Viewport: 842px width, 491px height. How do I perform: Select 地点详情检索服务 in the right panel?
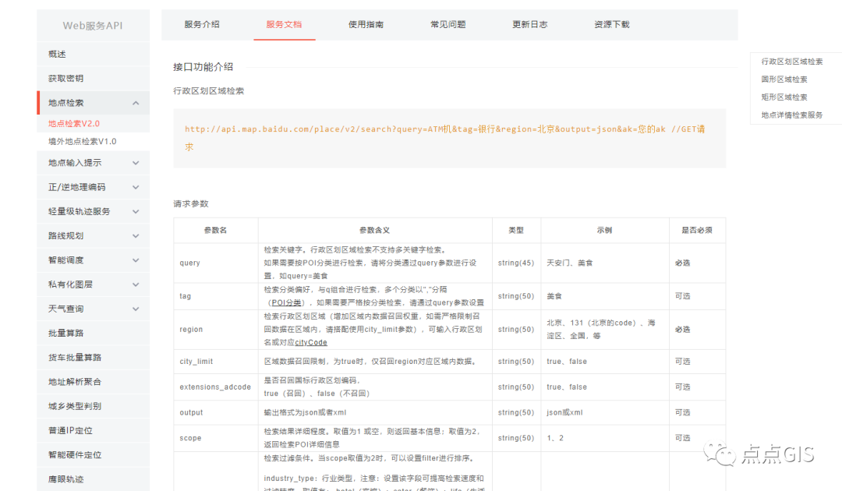coord(791,113)
